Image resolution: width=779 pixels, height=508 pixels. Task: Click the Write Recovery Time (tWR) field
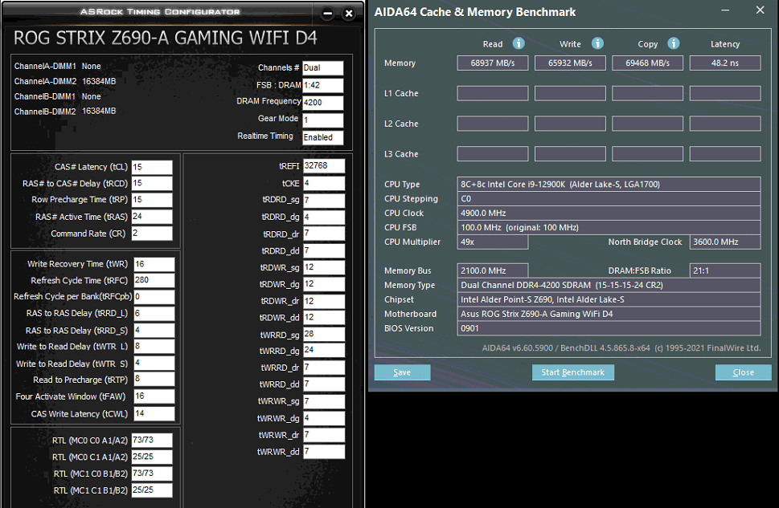(154, 264)
